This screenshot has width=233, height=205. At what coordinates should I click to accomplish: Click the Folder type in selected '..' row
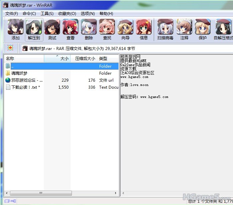tap(106, 66)
